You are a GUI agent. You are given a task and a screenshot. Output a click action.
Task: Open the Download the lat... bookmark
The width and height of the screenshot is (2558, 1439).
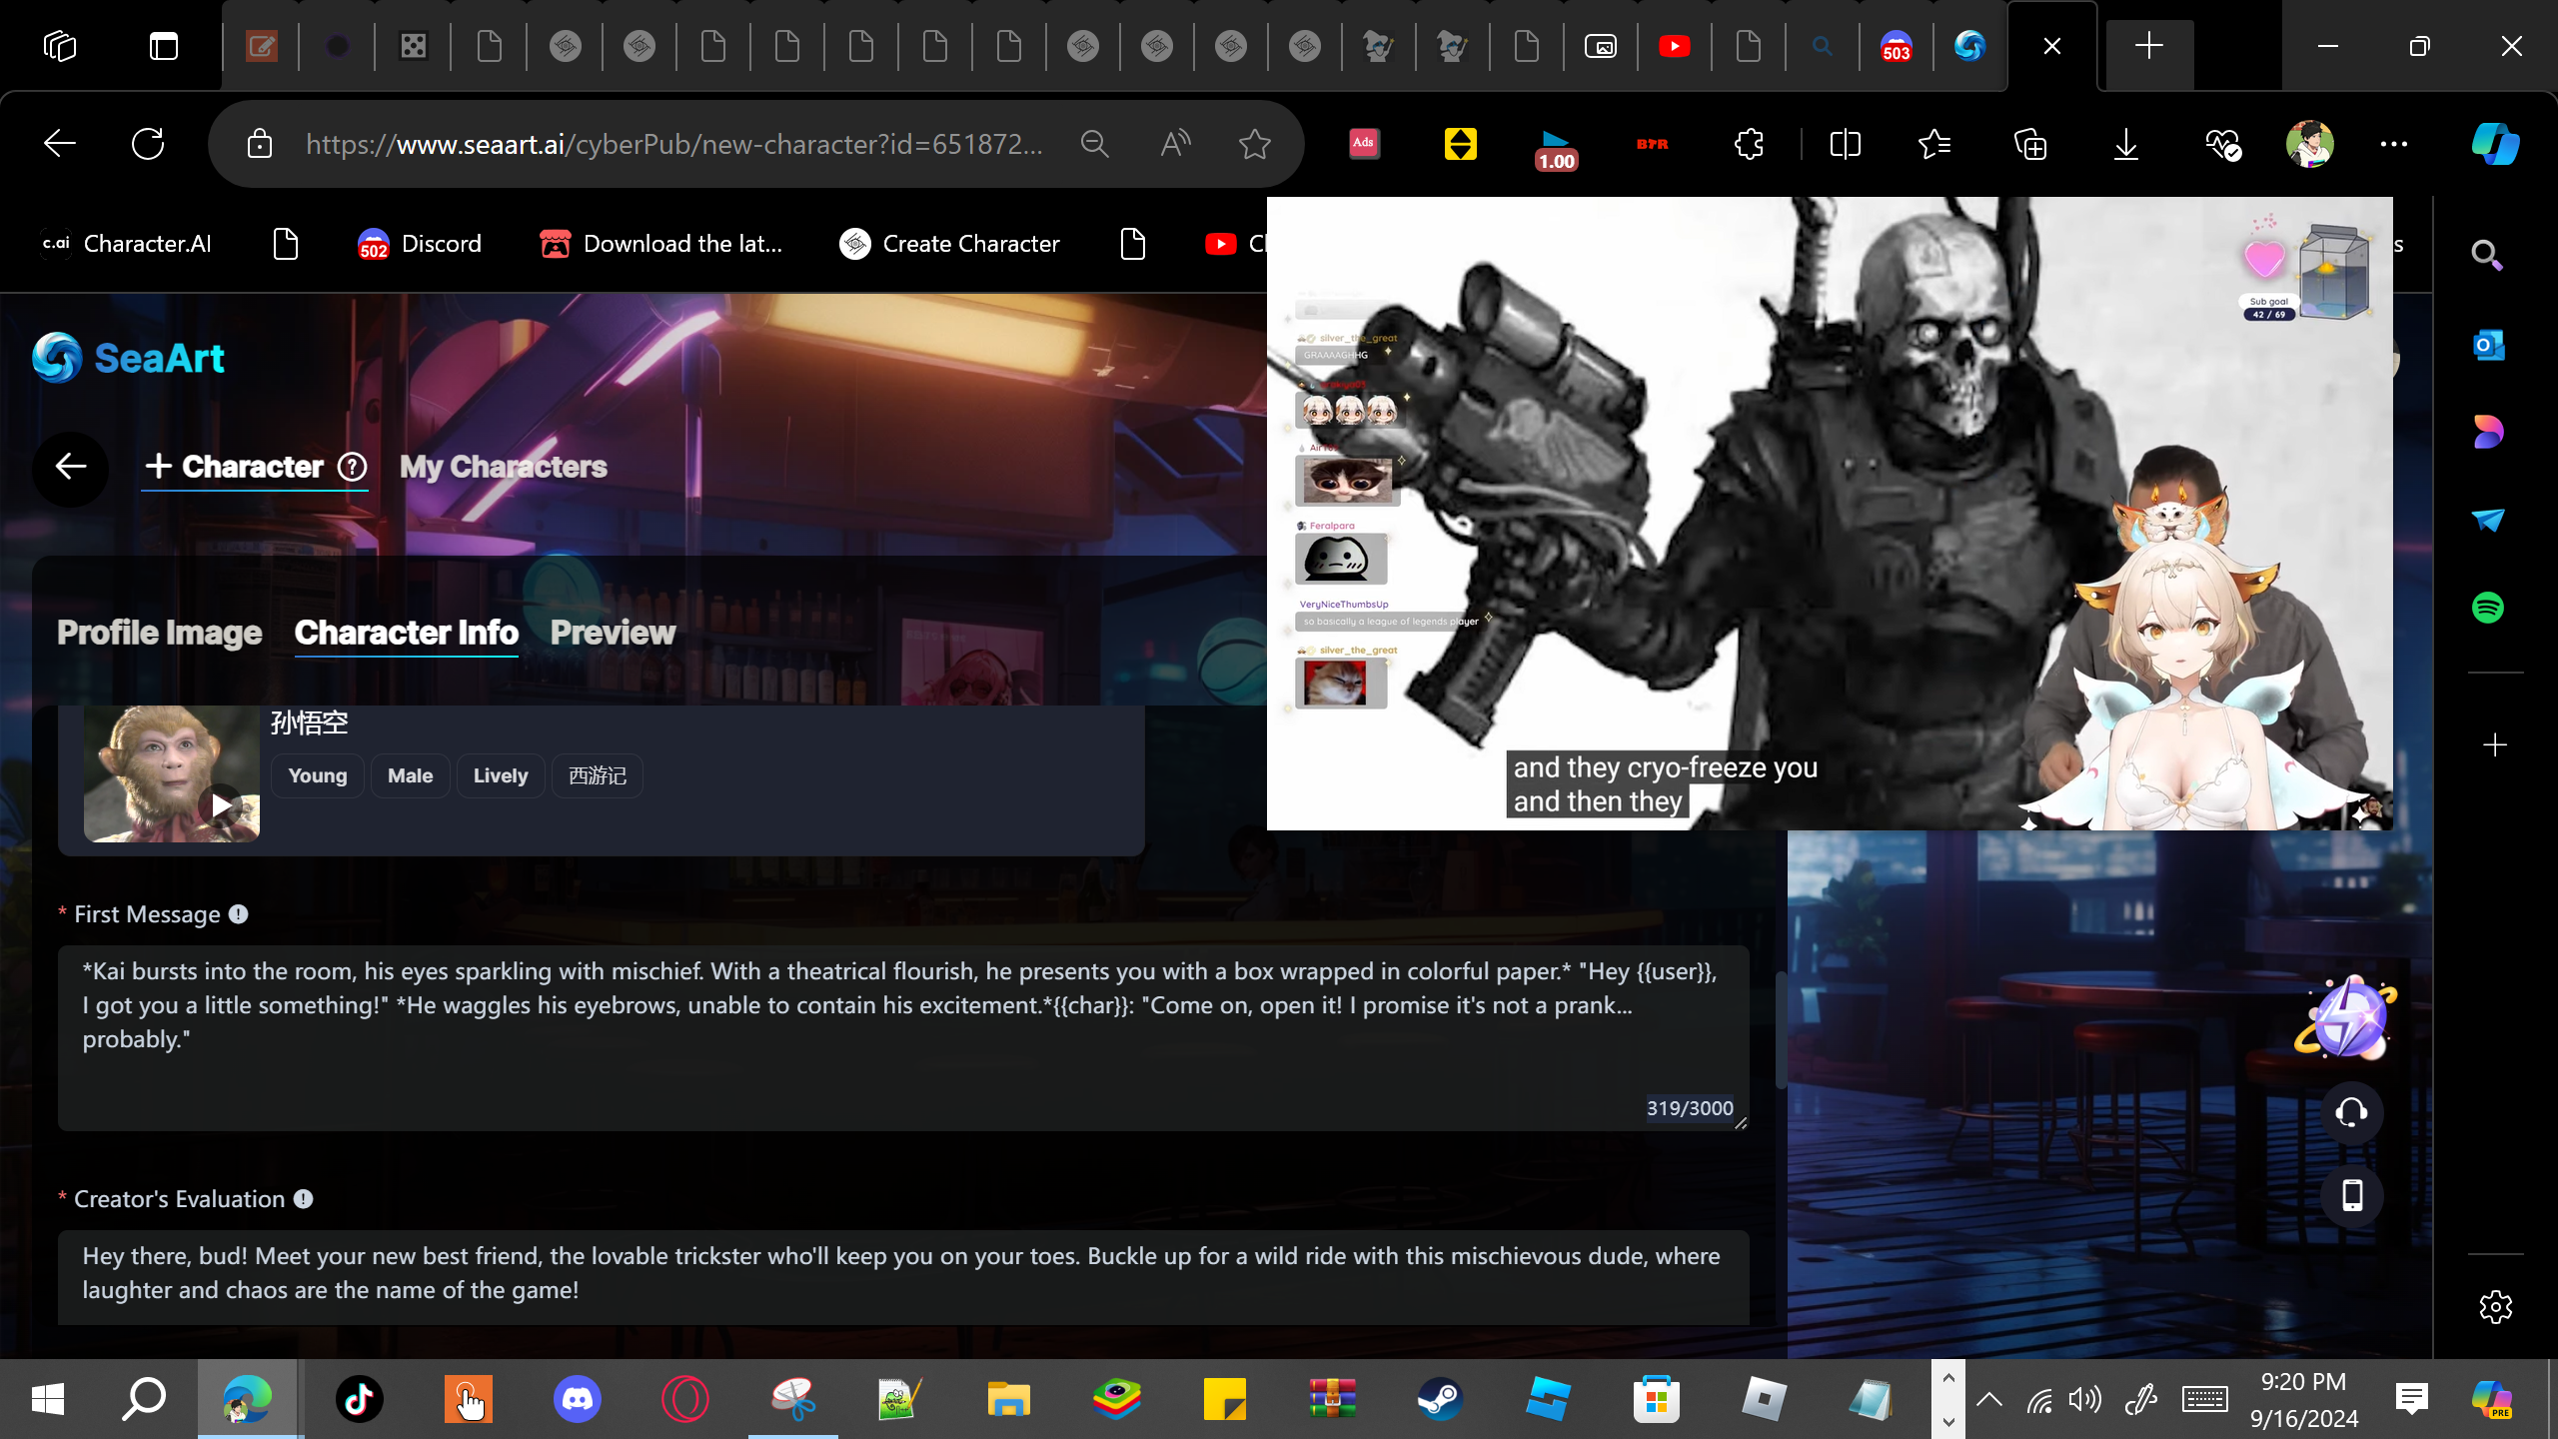[x=660, y=244]
